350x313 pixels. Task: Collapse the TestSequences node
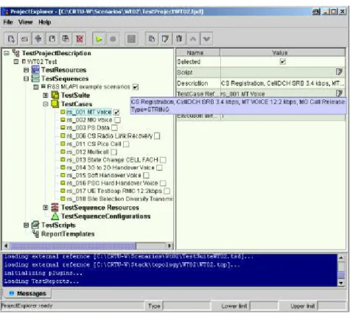tap(26, 79)
